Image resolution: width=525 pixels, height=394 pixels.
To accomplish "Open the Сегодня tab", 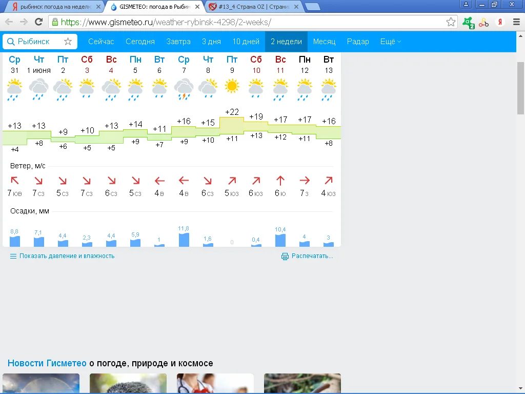I will click(x=140, y=42).
